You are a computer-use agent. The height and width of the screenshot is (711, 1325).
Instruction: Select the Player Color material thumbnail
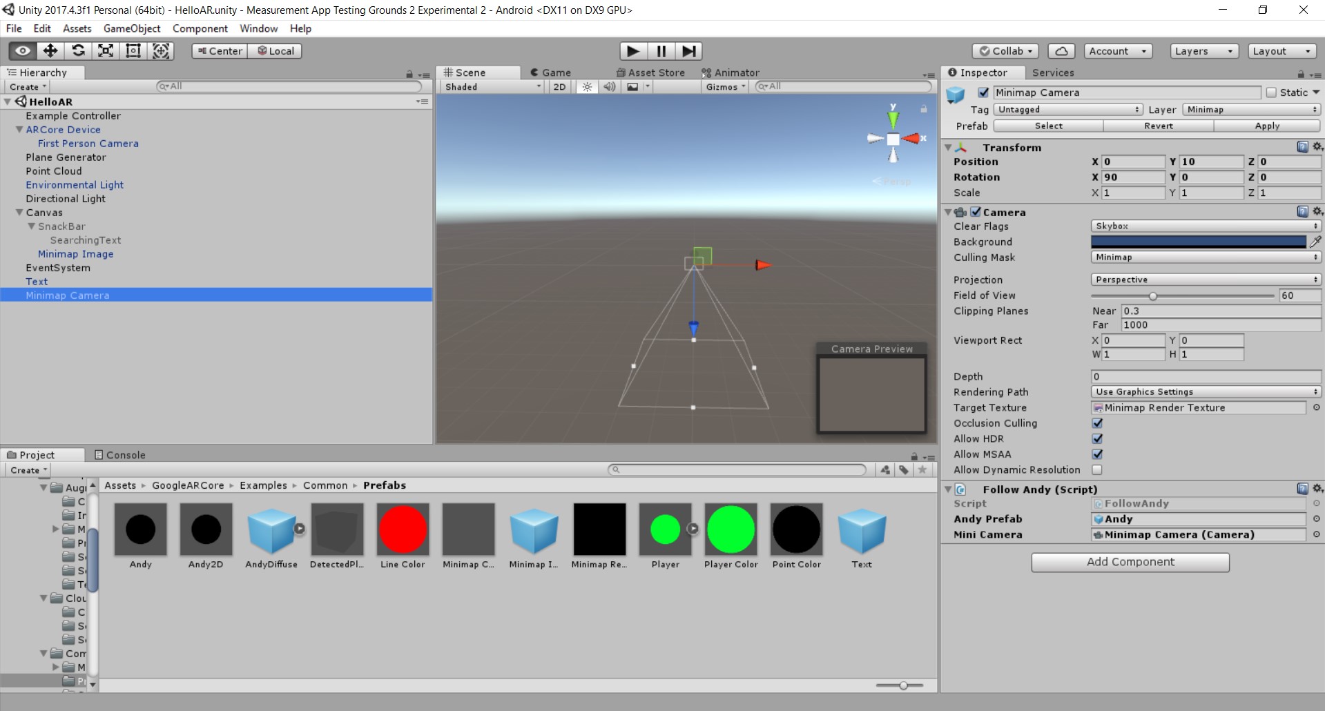731,529
